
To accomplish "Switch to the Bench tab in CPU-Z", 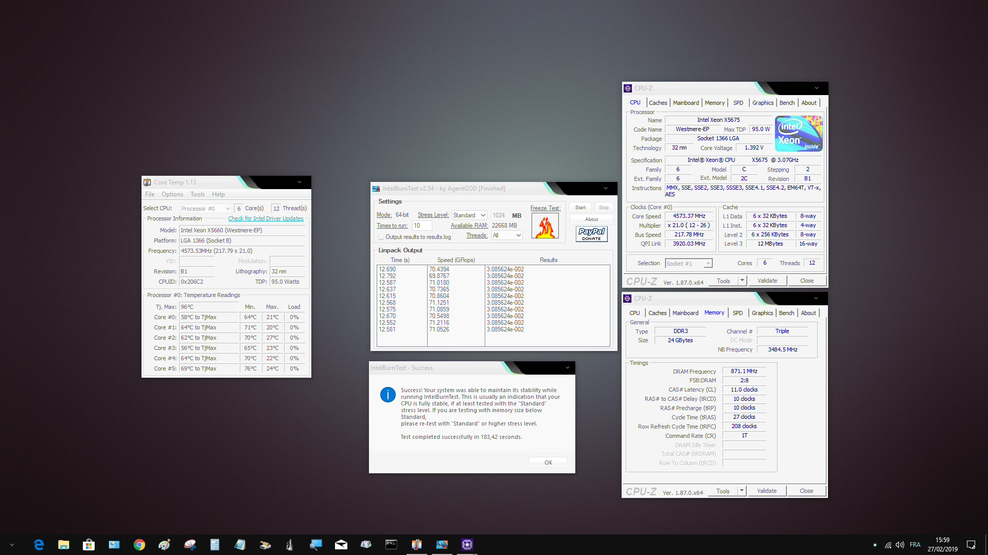I will (787, 102).
